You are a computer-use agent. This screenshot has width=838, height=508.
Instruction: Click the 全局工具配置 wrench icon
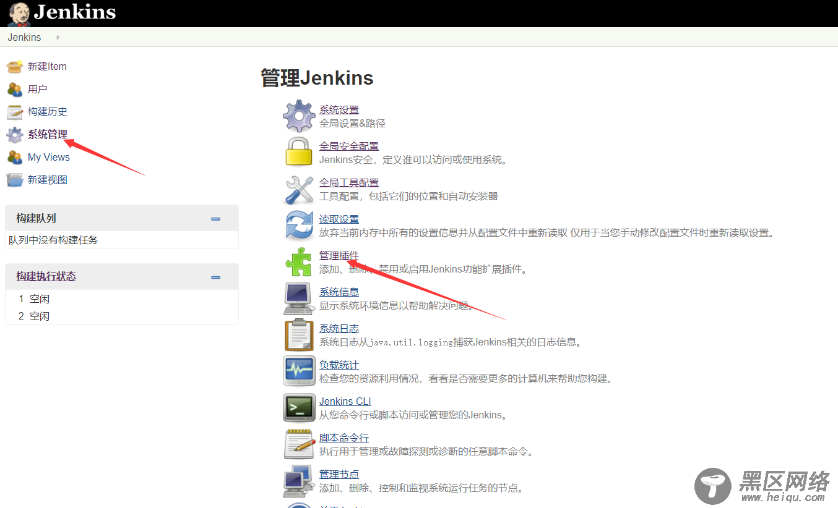[x=299, y=189]
